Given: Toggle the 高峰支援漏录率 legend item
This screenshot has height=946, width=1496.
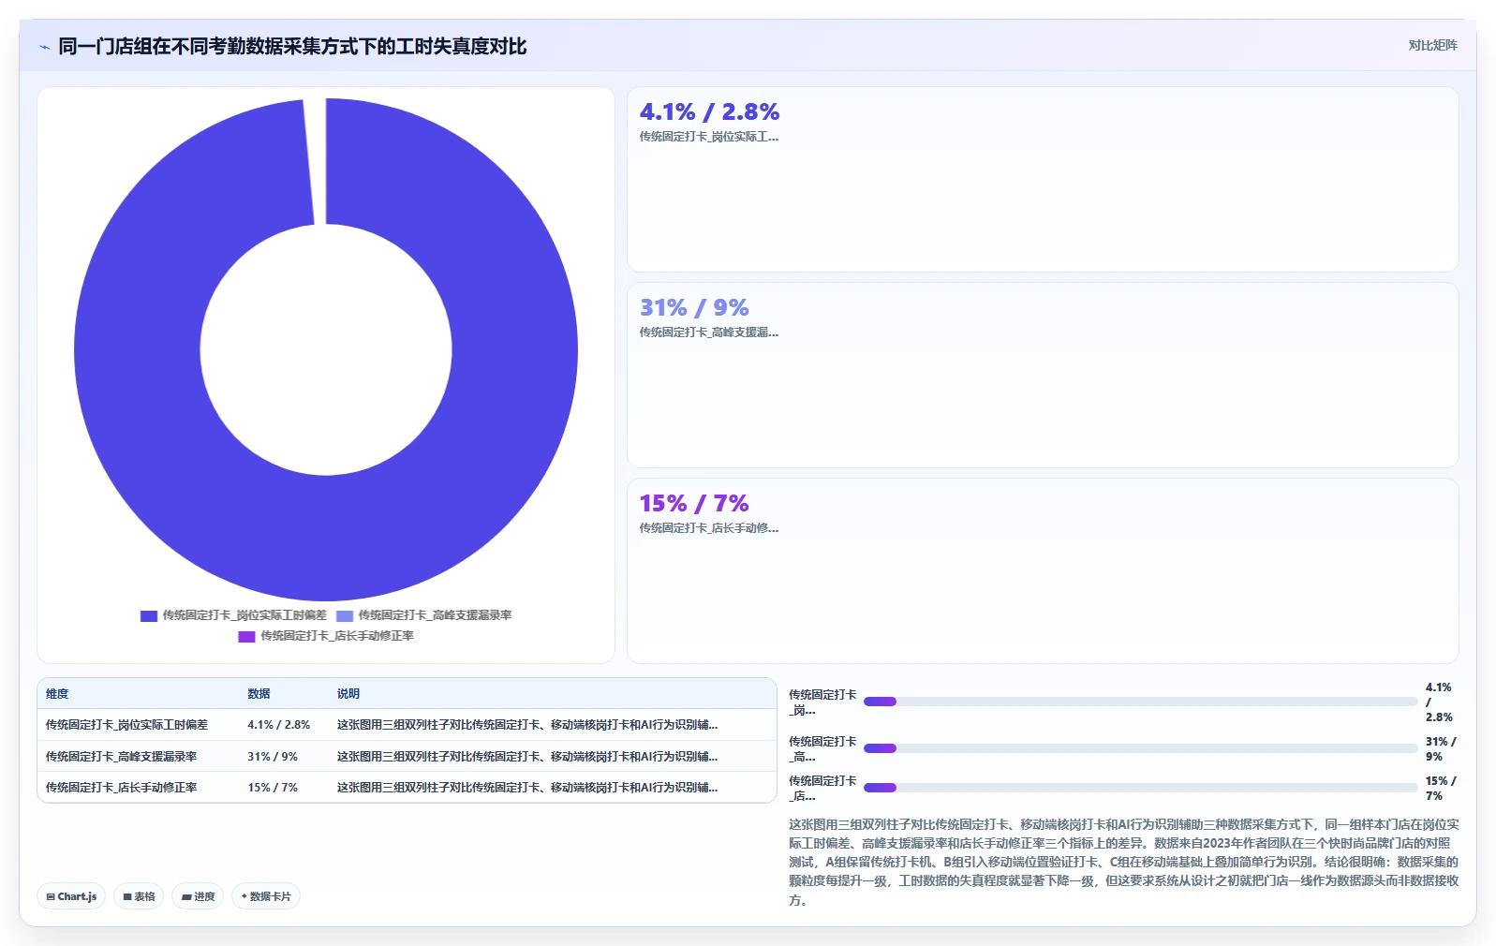Looking at the screenshot, I should pyautogui.click(x=424, y=615).
